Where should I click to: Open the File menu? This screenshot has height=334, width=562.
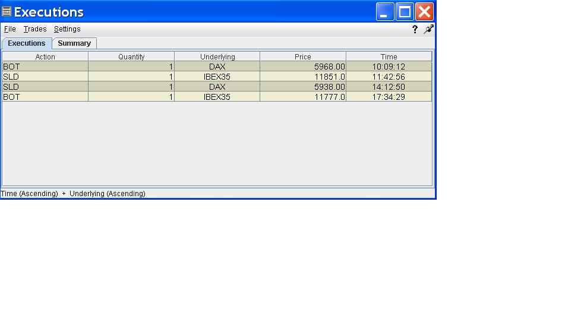(10, 29)
